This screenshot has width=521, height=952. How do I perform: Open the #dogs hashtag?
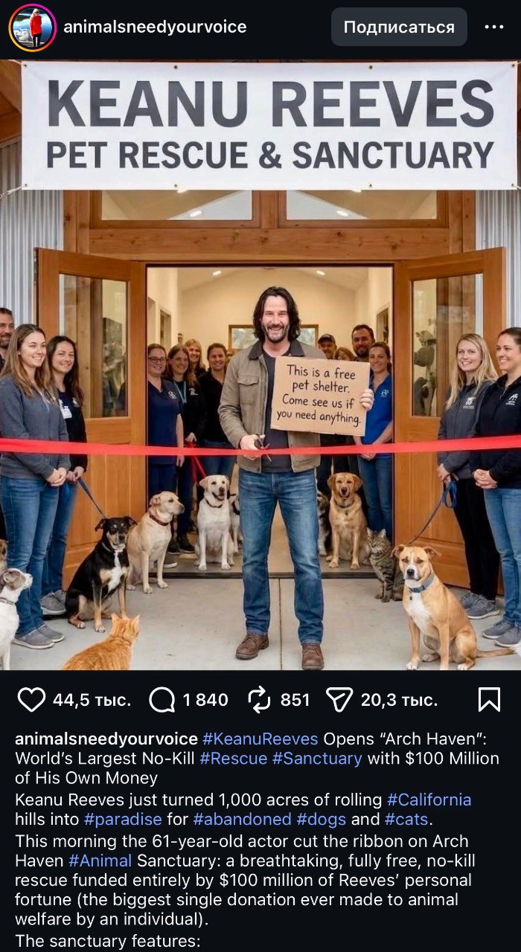[321, 820]
